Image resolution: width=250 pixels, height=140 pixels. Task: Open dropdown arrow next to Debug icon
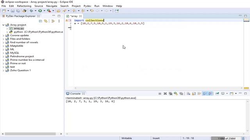coord(36,11)
